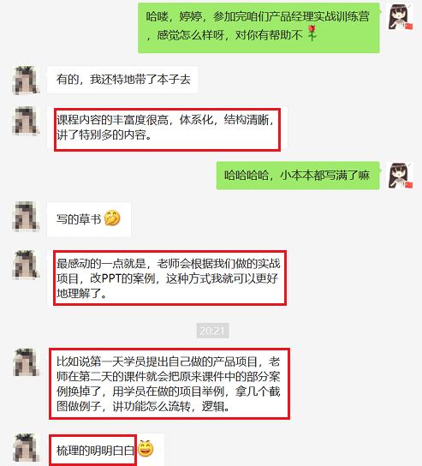This screenshot has width=422, height=466.
Task: Click the first green message starting '哈喽，婷婷'
Action: tap(259, 28)
